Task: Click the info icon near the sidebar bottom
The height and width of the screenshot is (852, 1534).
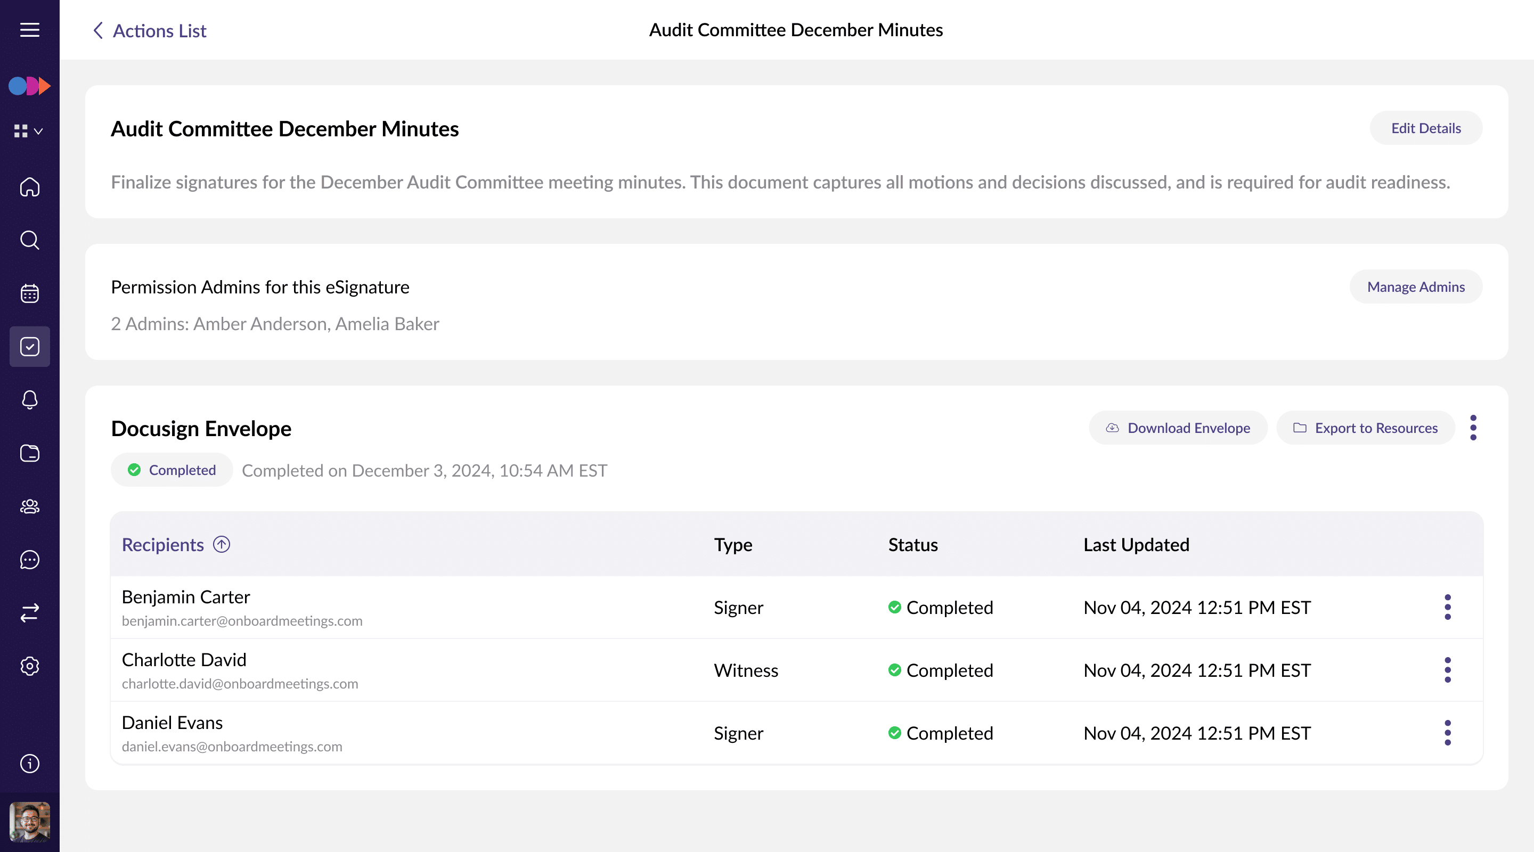Action: click(x=29, y=763)
